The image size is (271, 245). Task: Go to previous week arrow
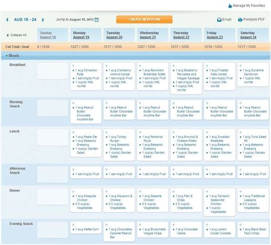tap(7, 19)
